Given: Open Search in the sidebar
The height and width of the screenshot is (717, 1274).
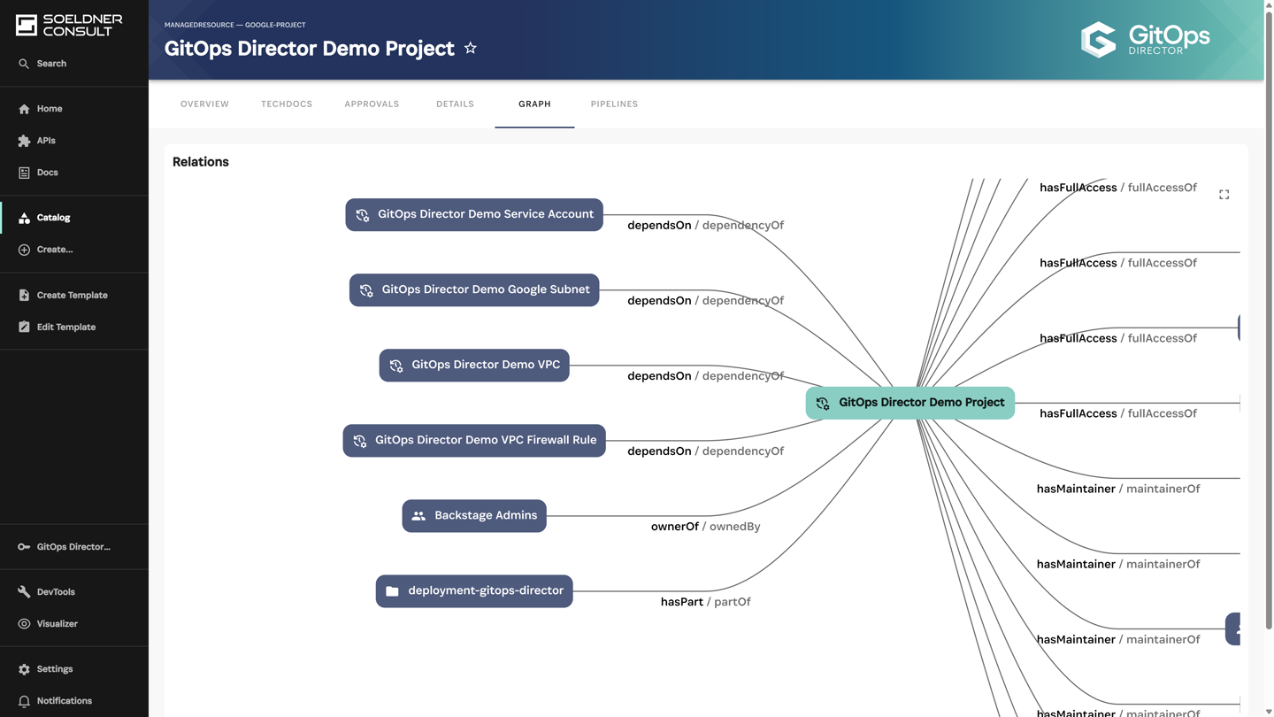Looking at the screenshot, I should pyautogui.click(x=74, y=64).
